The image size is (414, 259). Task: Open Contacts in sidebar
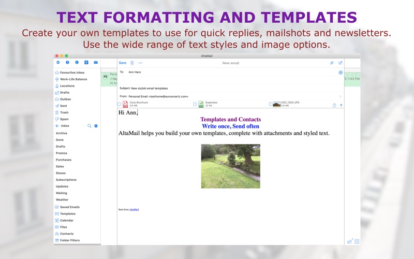coord(67,234)
